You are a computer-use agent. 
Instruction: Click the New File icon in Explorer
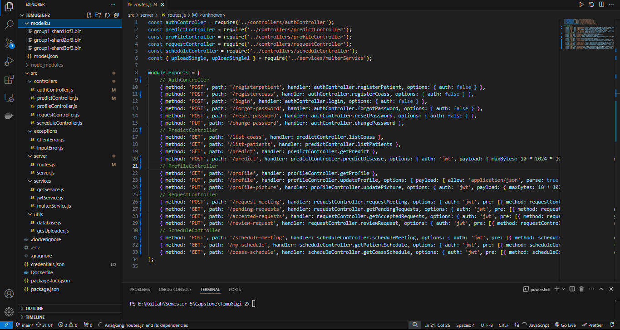click(89, 15)
